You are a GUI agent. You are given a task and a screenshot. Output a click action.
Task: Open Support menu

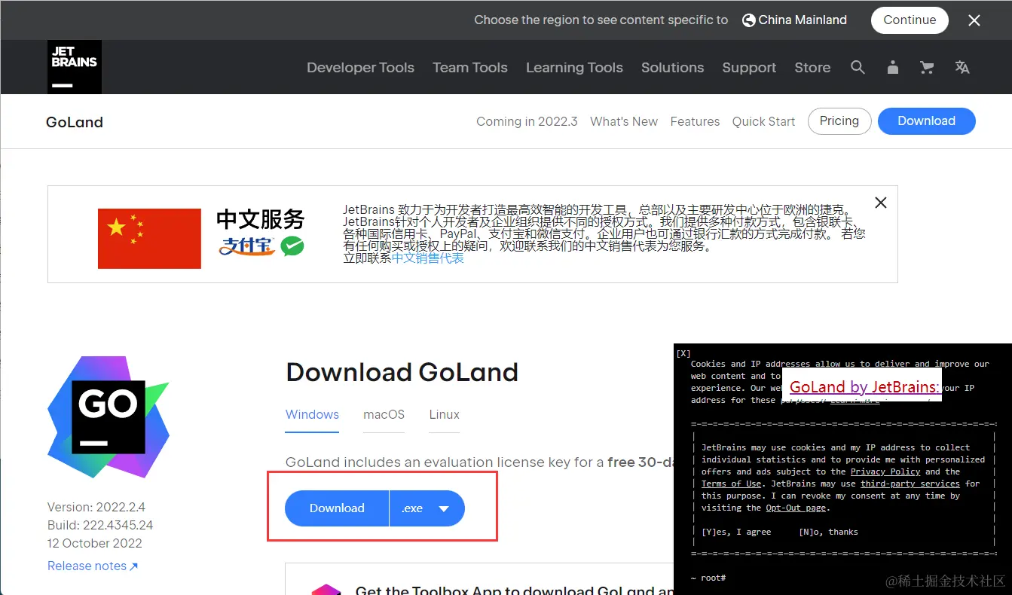coord(749,67)
